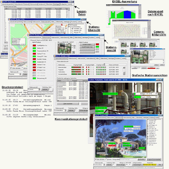Select the Einzeln radio button under house picture
The height and width of the screenshot is (169, 169).
pos(106,159)
